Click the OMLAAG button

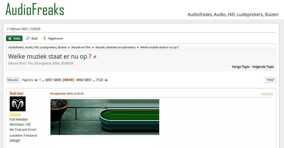tap(13, 80)
